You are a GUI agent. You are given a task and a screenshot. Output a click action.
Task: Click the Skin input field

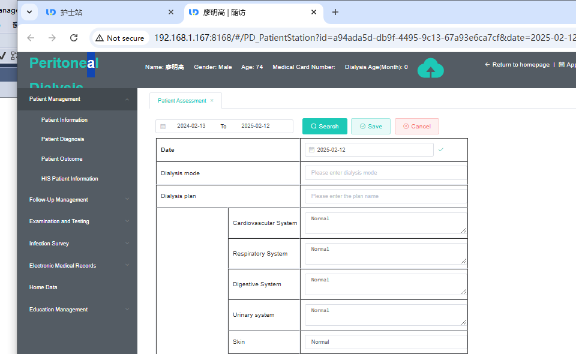(386, 342)
